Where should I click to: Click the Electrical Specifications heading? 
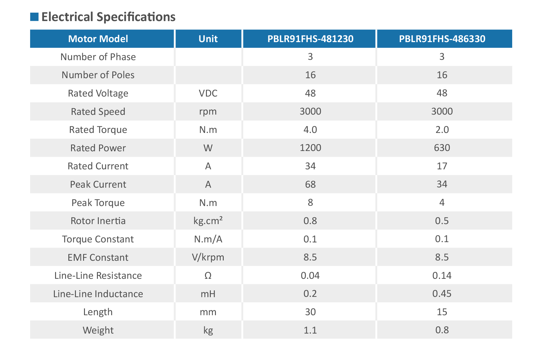[x=108, y=17]
